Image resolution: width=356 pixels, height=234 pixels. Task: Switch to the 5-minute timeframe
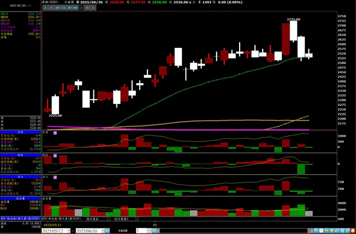pyautogui.click(x=51, y=8)
